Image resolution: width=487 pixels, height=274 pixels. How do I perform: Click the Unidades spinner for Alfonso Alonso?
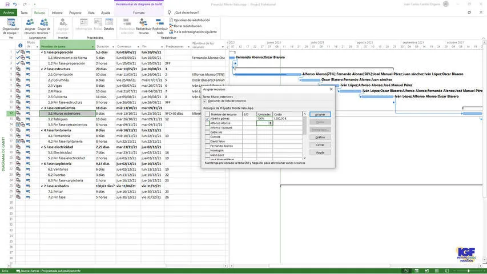pyautogui.click(x=271, y=123)
